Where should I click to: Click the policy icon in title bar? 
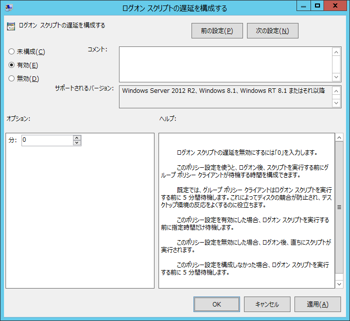click(9, 7)
